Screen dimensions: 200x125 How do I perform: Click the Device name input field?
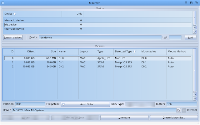coord(100,37)
